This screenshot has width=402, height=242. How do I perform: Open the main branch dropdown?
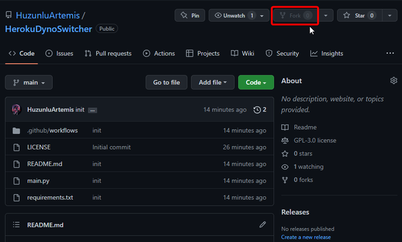29,82
